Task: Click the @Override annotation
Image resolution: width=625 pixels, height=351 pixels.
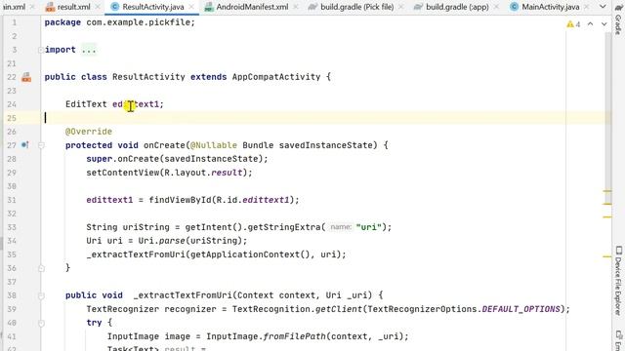Action: [89, 132]
